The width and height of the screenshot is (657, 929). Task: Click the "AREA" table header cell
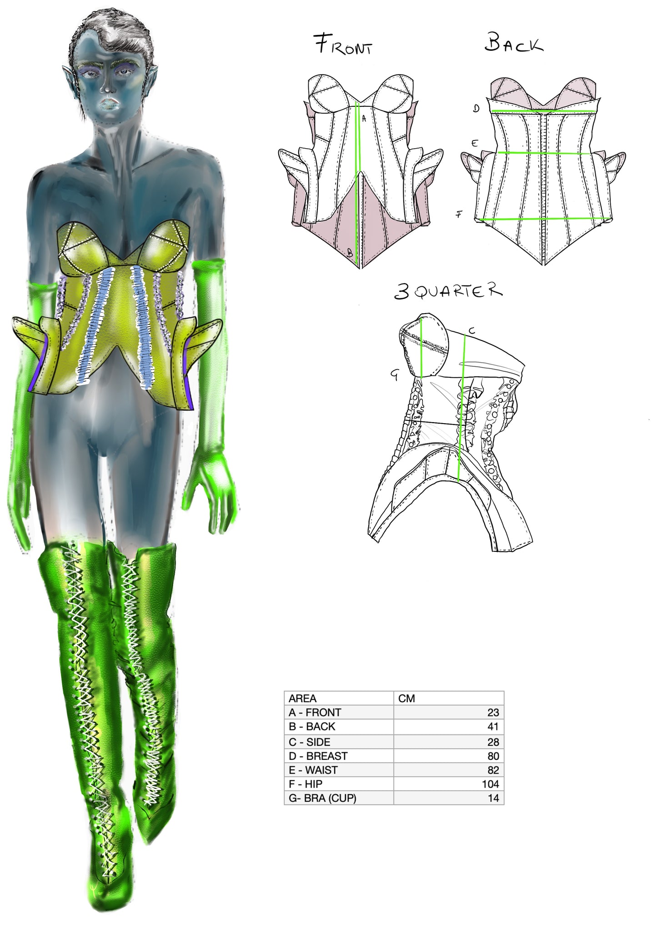pyautogui.click(x=339, y=698)
